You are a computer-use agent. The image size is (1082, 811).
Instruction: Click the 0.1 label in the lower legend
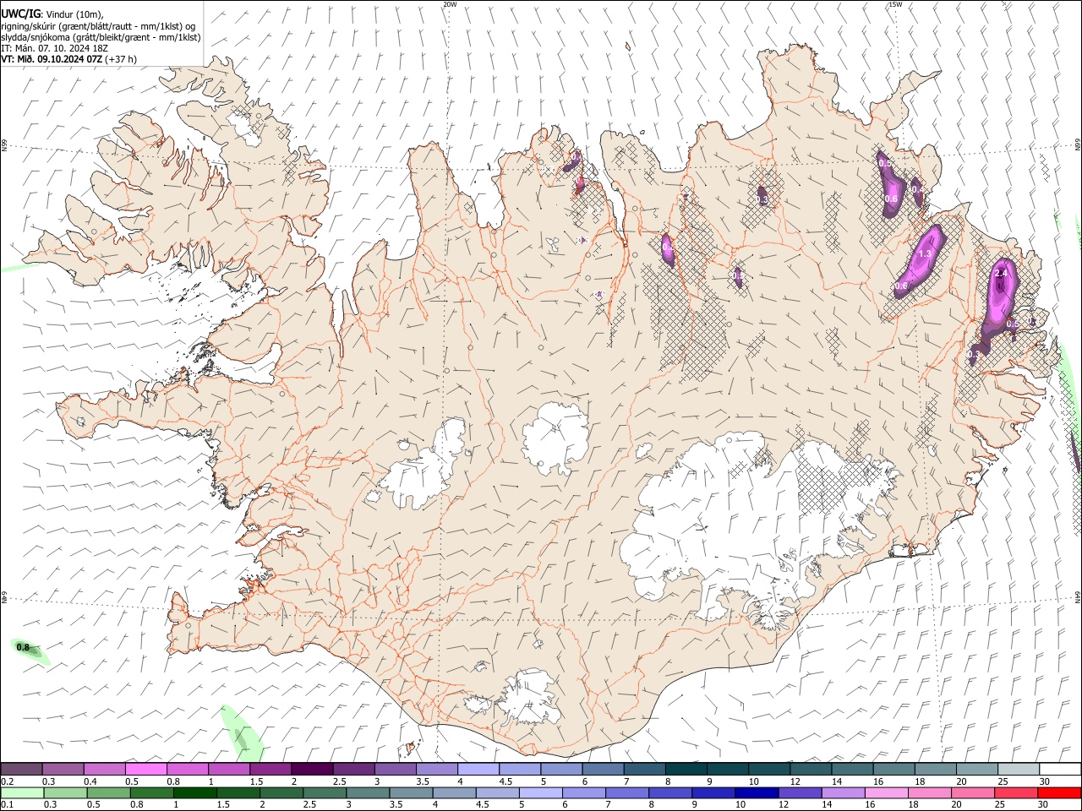click(8, 805)
